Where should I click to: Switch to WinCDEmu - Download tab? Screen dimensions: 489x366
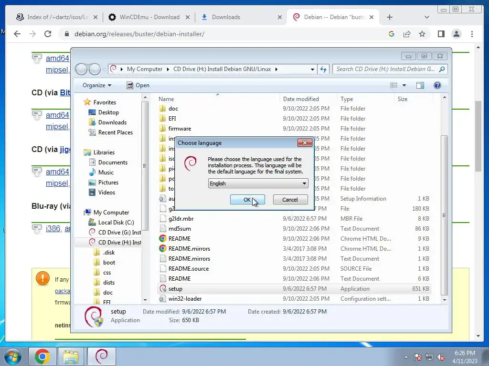149,17
